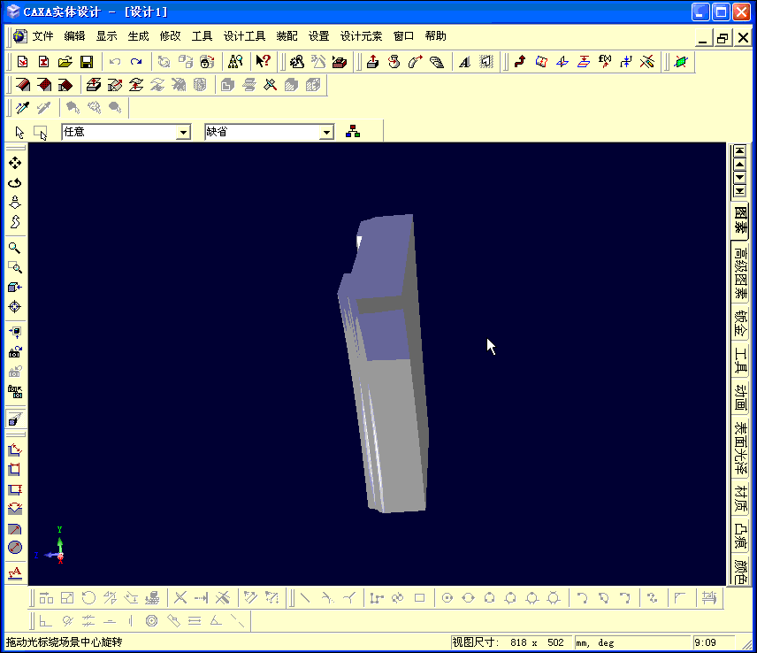Select the Pan camera tool in left toolbar
757x653 pixels.
click(x=15, y=163)
